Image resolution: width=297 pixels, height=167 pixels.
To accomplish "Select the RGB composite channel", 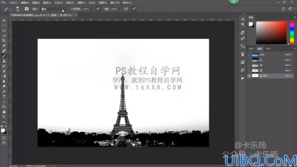I will 270,55.
